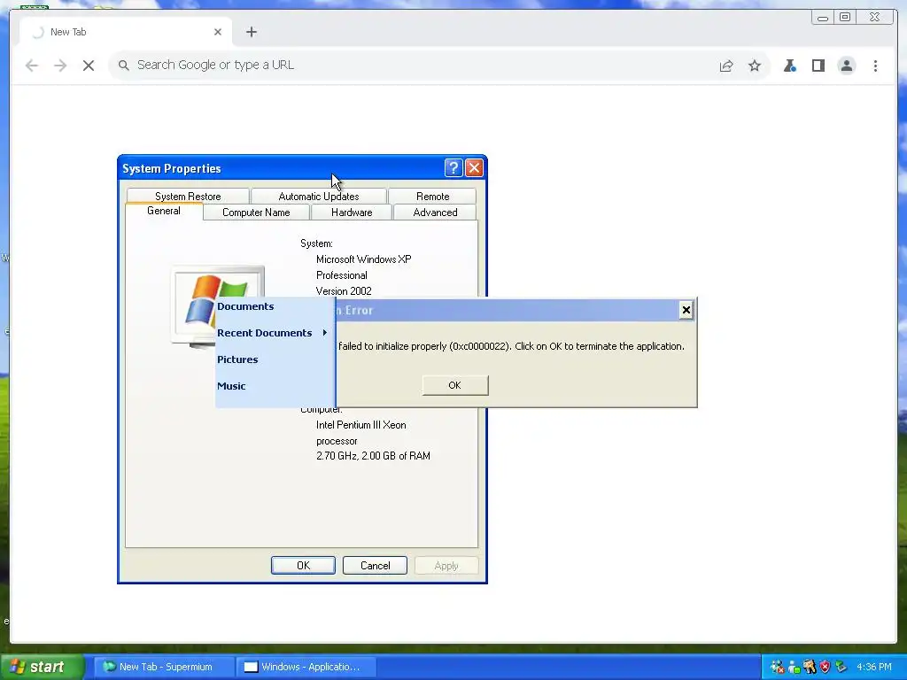Click the user status tray icon with green badge
Viewport: 907px width, 680px height.
794,667
